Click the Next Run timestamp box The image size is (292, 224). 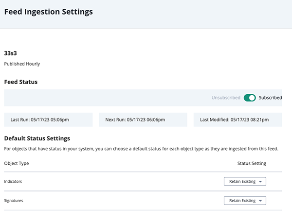[143, 120]
